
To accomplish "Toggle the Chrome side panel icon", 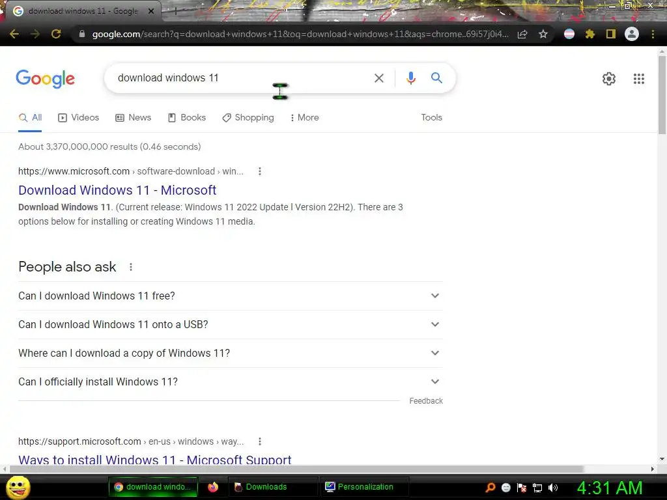I will pos(611,34).
